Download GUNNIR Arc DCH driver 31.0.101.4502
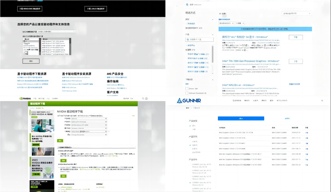This screenshot has width=331, height=192. click(x=306, y=160)
